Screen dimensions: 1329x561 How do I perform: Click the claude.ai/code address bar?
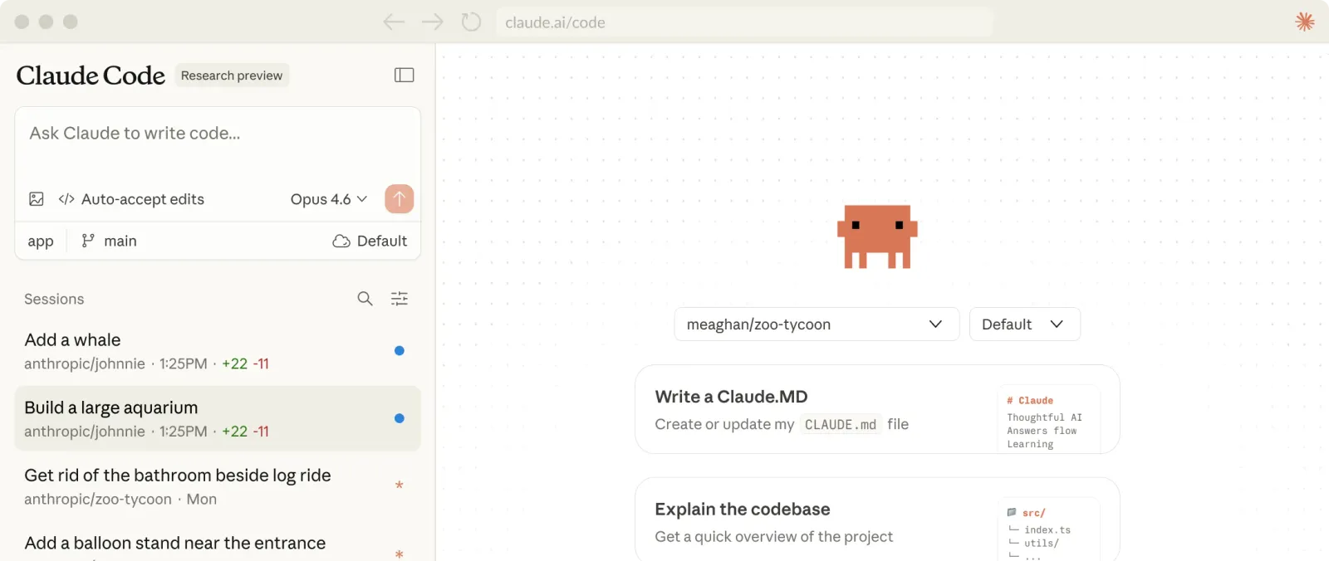(743, 22)
